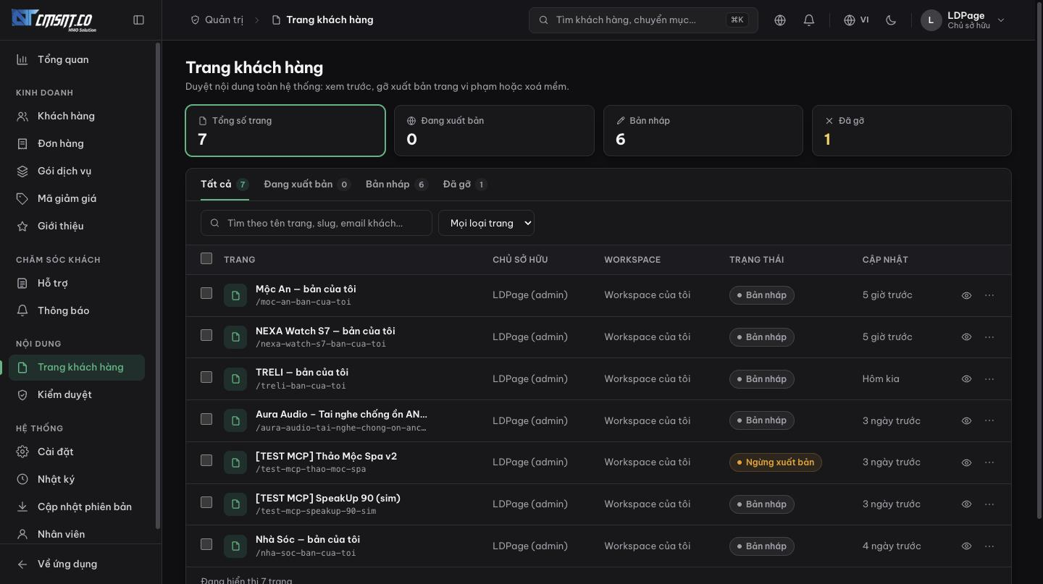Check the NEXA Watch S7 row checkbox
Screen dimensions: 1043x584
pyautogui.click(x=206, y=335)
